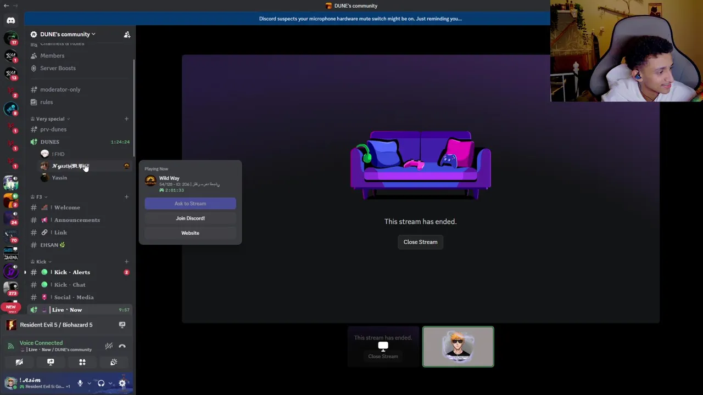Viewport: 703px width, 395px height.
Task: Disconnect from voice with the hang-up icon
Action: [122, 346]
